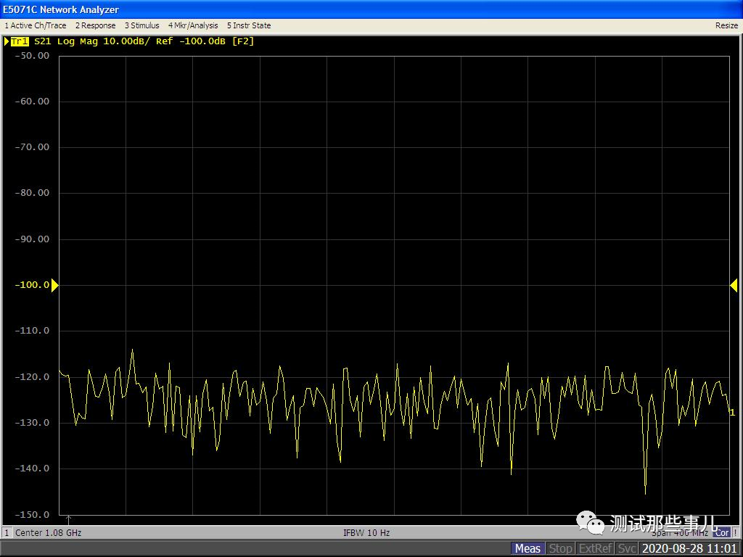Click left yellow reference level marker
The width and height of the screenshot is (743, 557).
(55, 285)
